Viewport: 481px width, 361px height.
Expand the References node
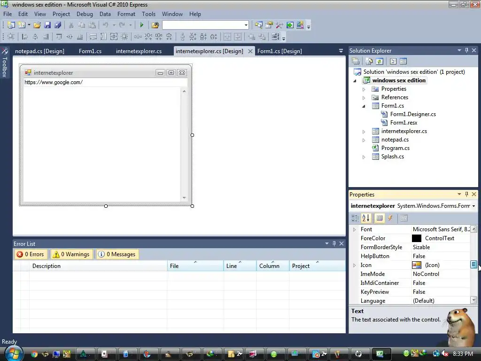[x=364, y=98]
